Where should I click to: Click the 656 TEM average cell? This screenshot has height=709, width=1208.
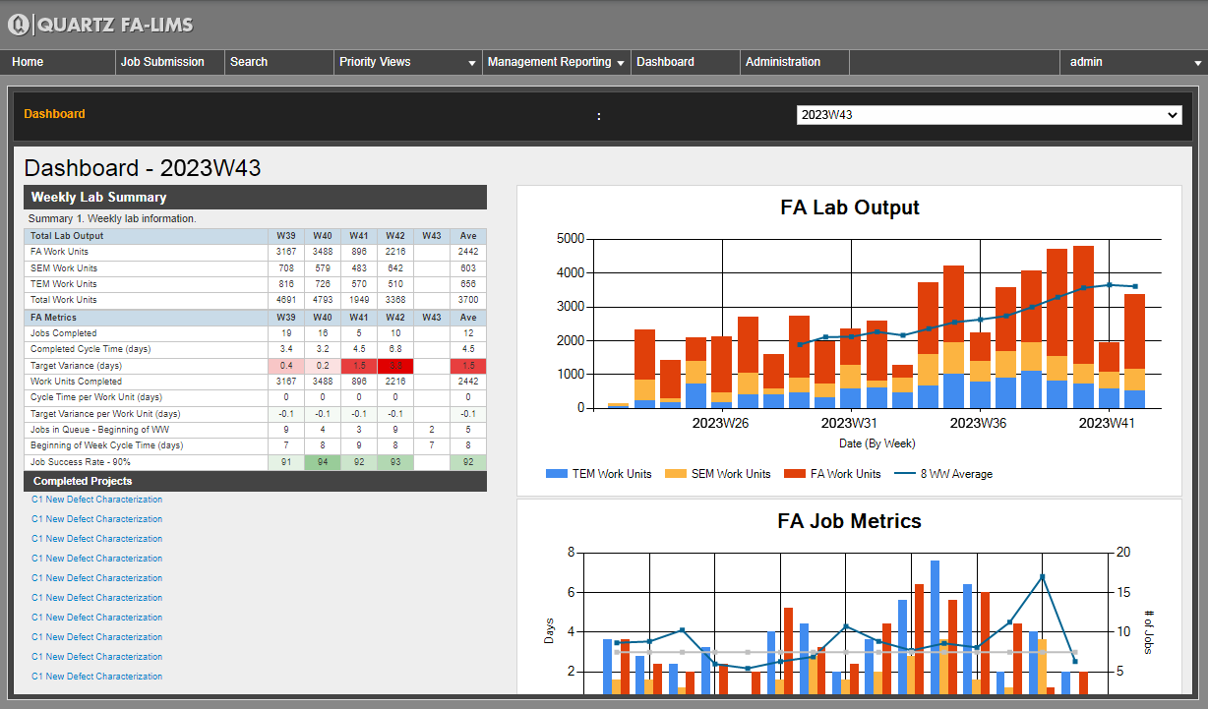pyautogui.click(x=468, y=283)
